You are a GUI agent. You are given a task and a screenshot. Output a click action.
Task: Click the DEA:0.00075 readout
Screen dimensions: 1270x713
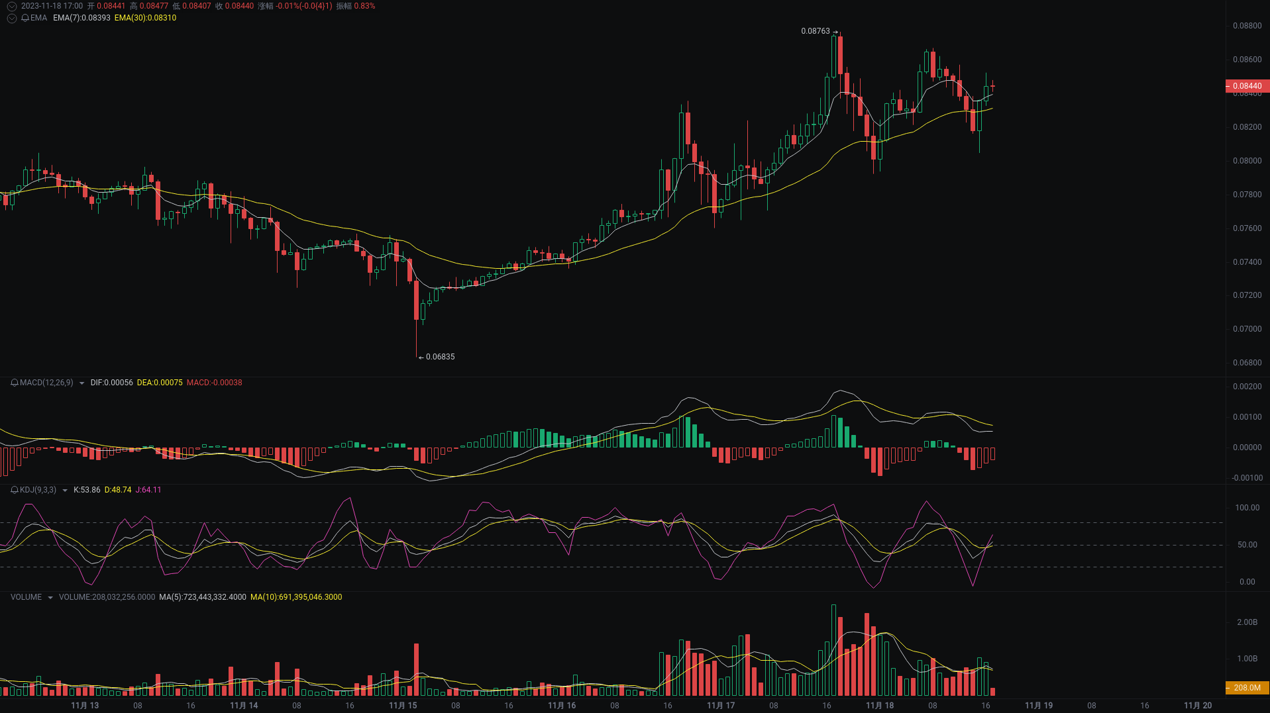tap(160, 383)
